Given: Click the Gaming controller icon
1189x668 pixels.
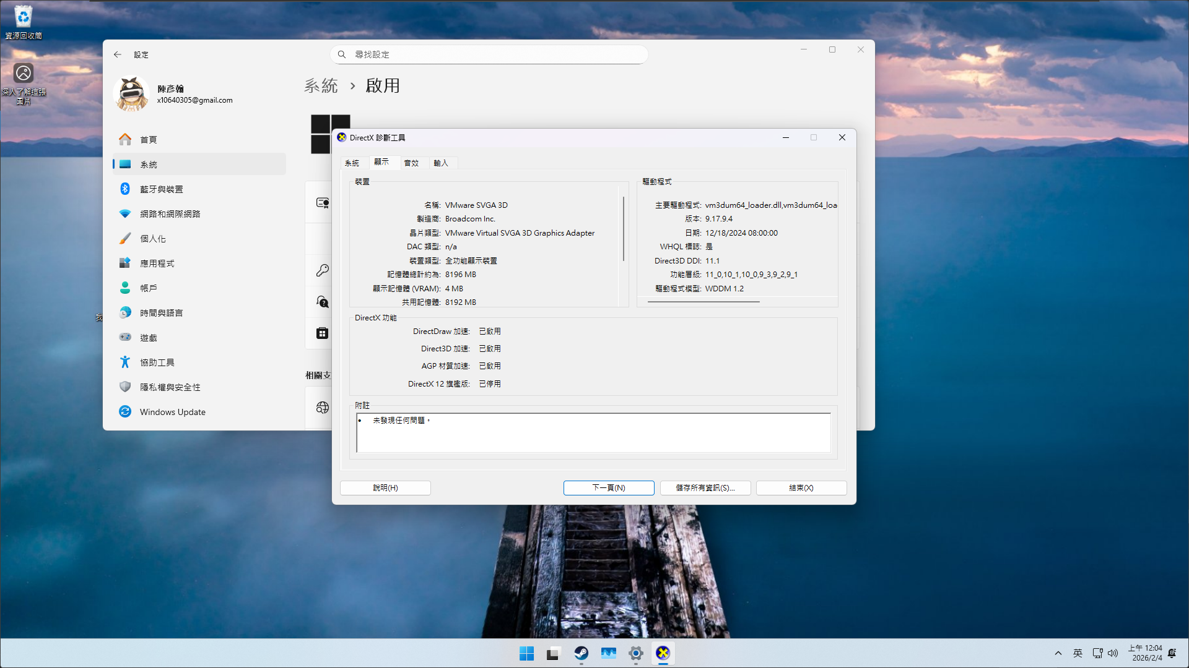Looking at the screenshot, I should click(x=125, y=338).
